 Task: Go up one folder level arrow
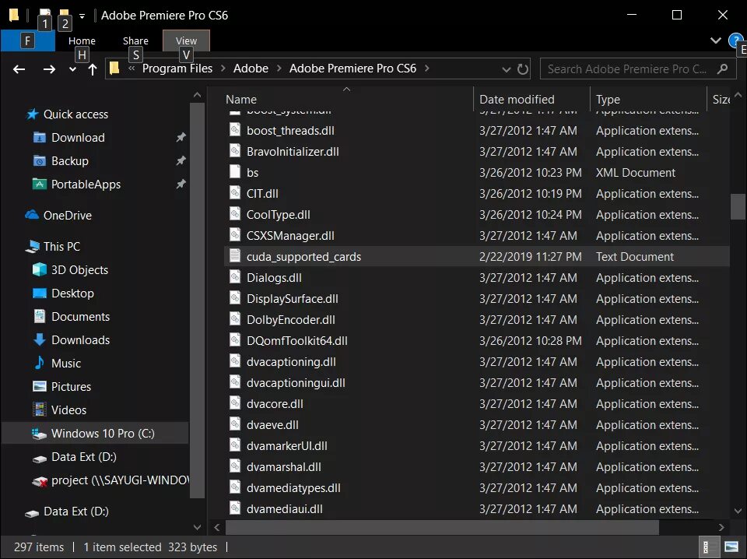[x=93, y=69]
